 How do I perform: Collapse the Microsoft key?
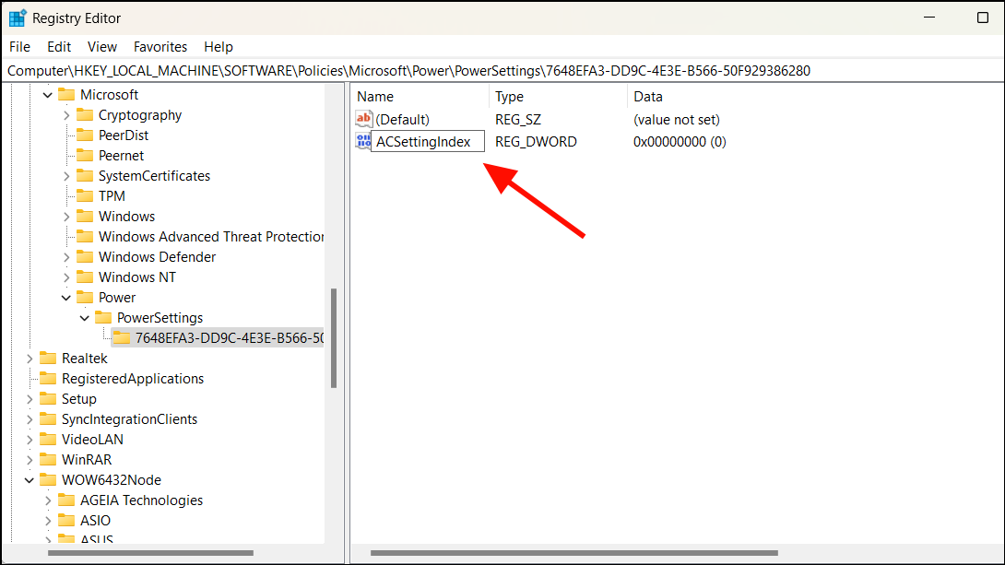[47, 95]
